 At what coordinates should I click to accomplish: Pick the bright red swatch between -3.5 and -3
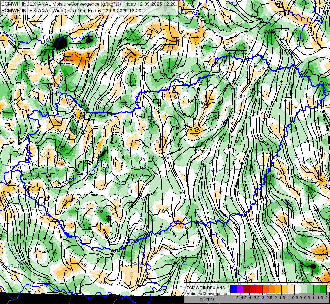(259, 289)
